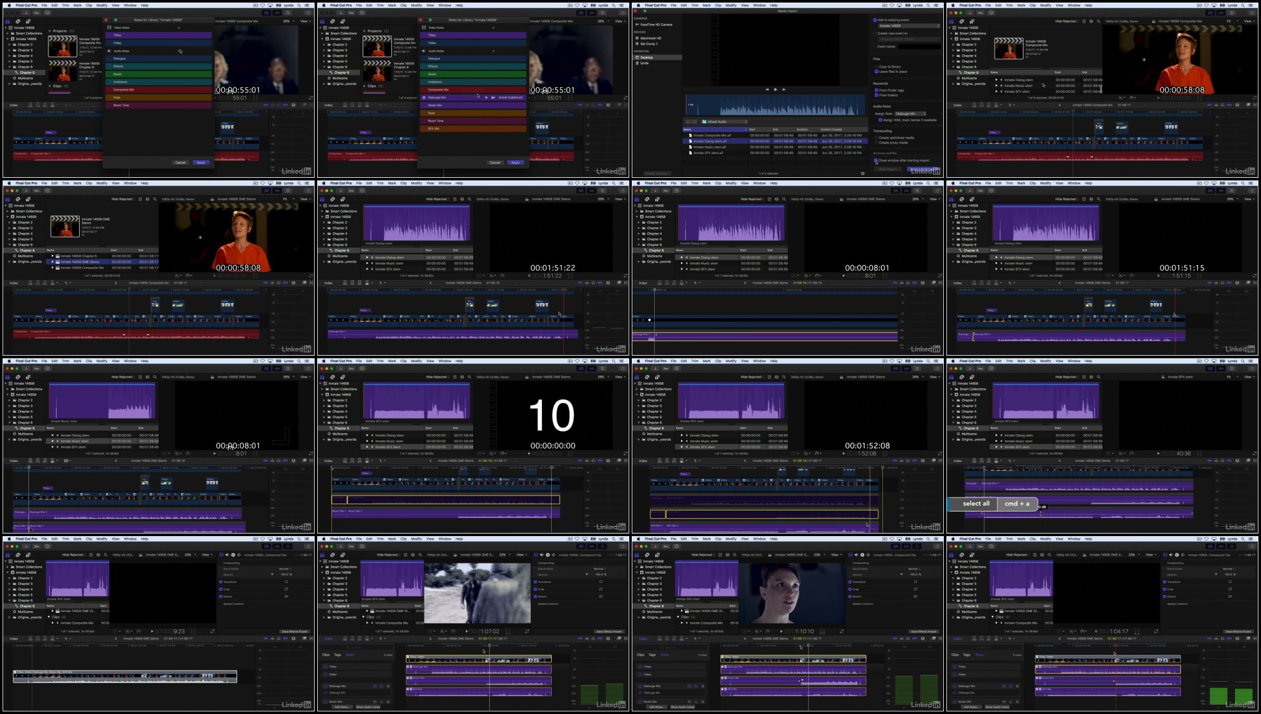1261x714 pixels.
Task: Select the Copy to library option
Action: tap(876, 67)
